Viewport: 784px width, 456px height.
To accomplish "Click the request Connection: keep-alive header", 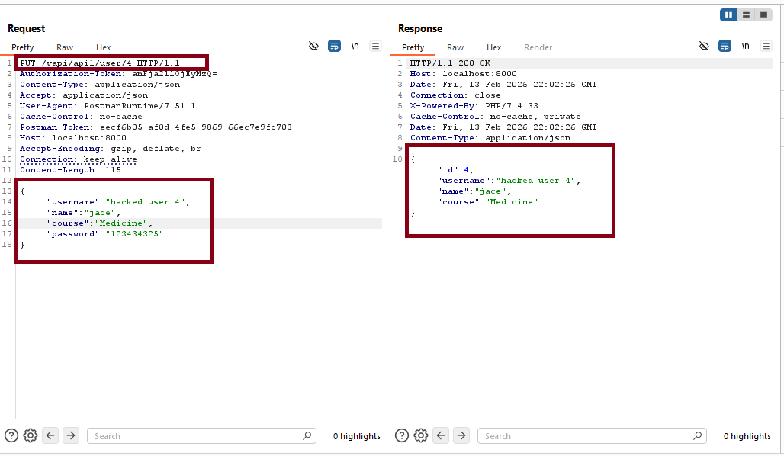I will pyautogui.click(x=78, y=159).
